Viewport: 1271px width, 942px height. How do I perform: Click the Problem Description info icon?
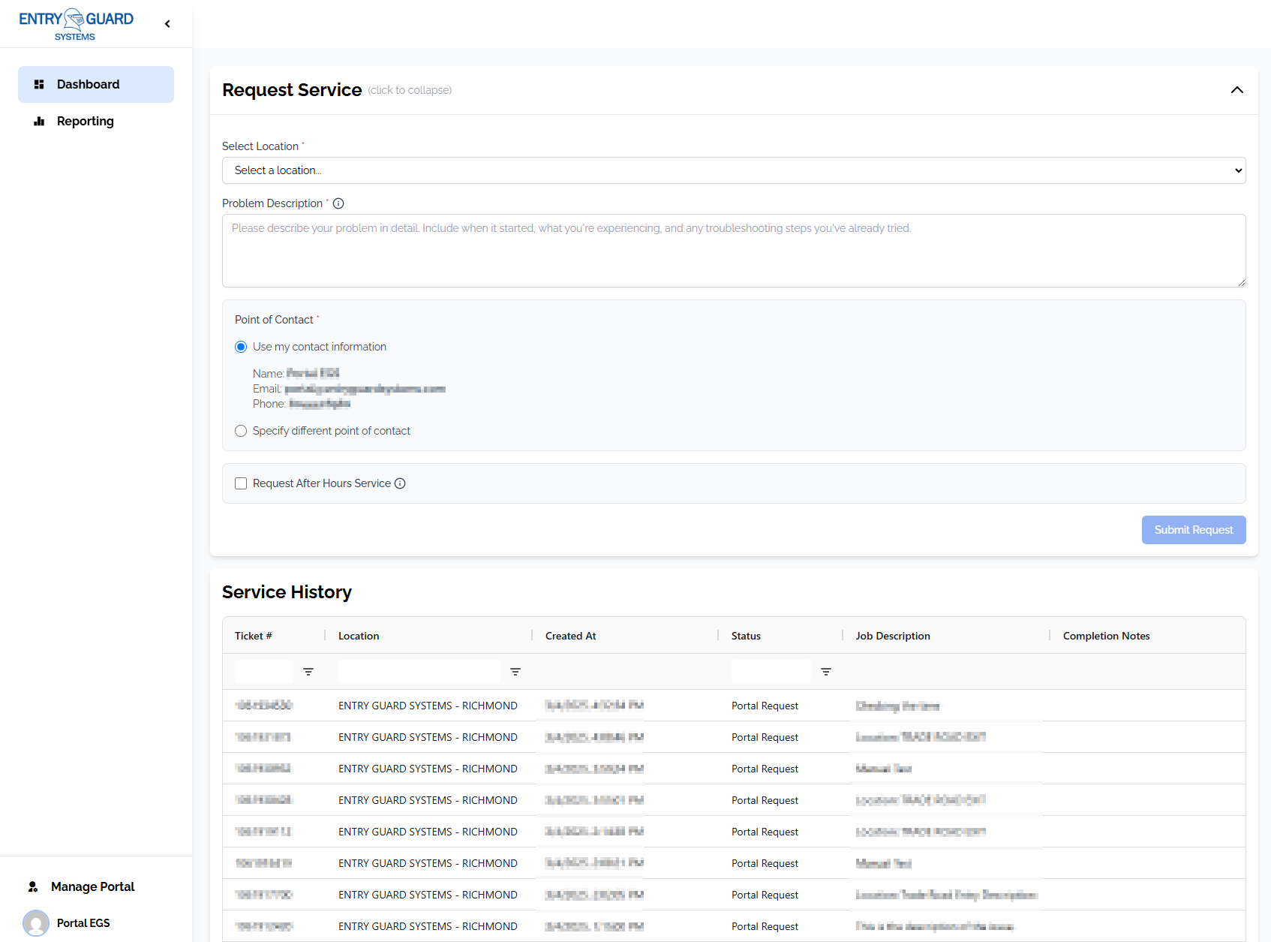pyautogui.click(x=339, y=203)
